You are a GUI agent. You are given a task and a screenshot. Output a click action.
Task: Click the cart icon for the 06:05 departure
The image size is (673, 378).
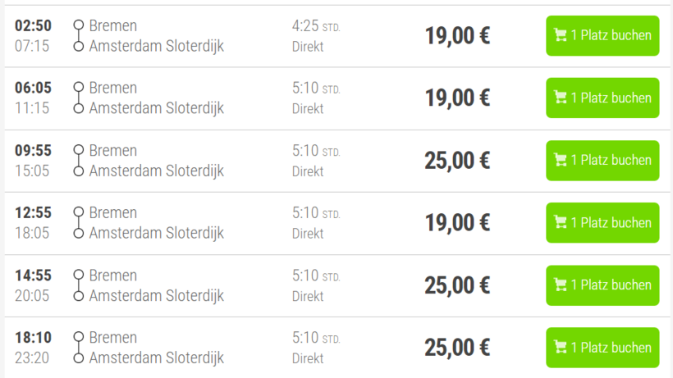pos(561,98)
